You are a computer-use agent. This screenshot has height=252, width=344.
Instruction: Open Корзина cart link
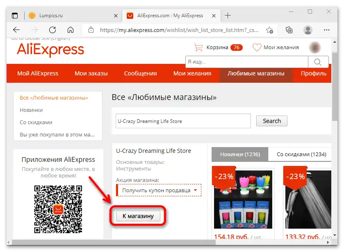pyautogui.click(x=217, y=48)
